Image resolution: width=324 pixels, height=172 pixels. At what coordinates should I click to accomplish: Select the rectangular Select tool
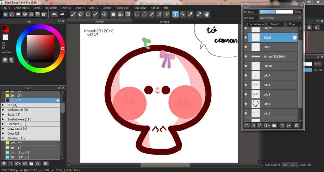(x=137, y=14)
